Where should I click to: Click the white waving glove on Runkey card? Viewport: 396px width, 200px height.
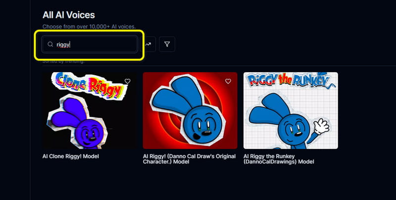(x=322, y=125)
